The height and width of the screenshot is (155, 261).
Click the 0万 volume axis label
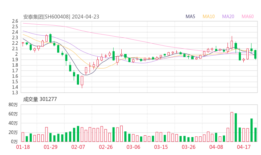14,142
